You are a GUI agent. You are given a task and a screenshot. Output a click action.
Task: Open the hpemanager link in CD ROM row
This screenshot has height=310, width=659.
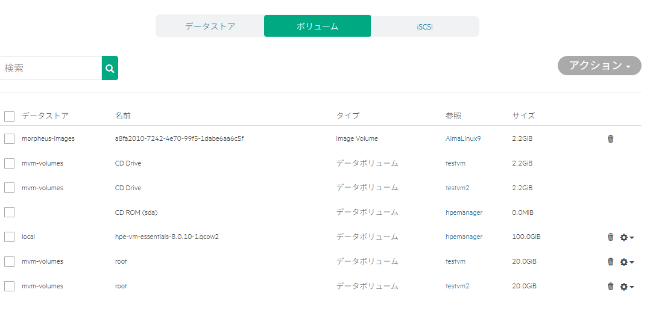[x=464, y=212]
